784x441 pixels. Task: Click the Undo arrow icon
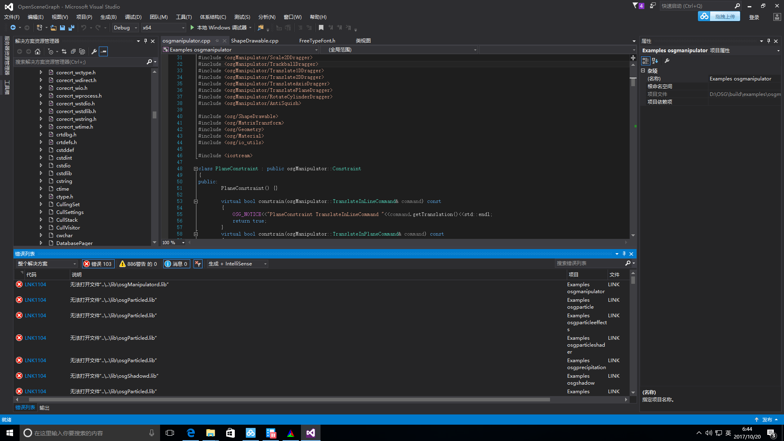pyautogui.click(x=83, y=27)
